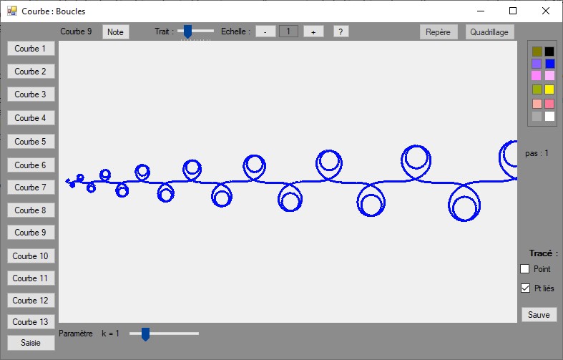Load the Courbe 7 curve
This screenshot has width=563, height=360.
tap(30, 188)
